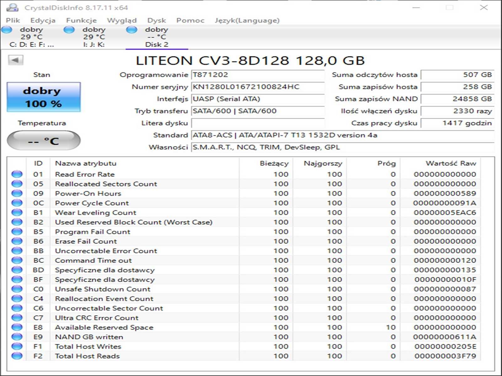Click the status orb for Reallocation Event Count

[x=17, y=298]
